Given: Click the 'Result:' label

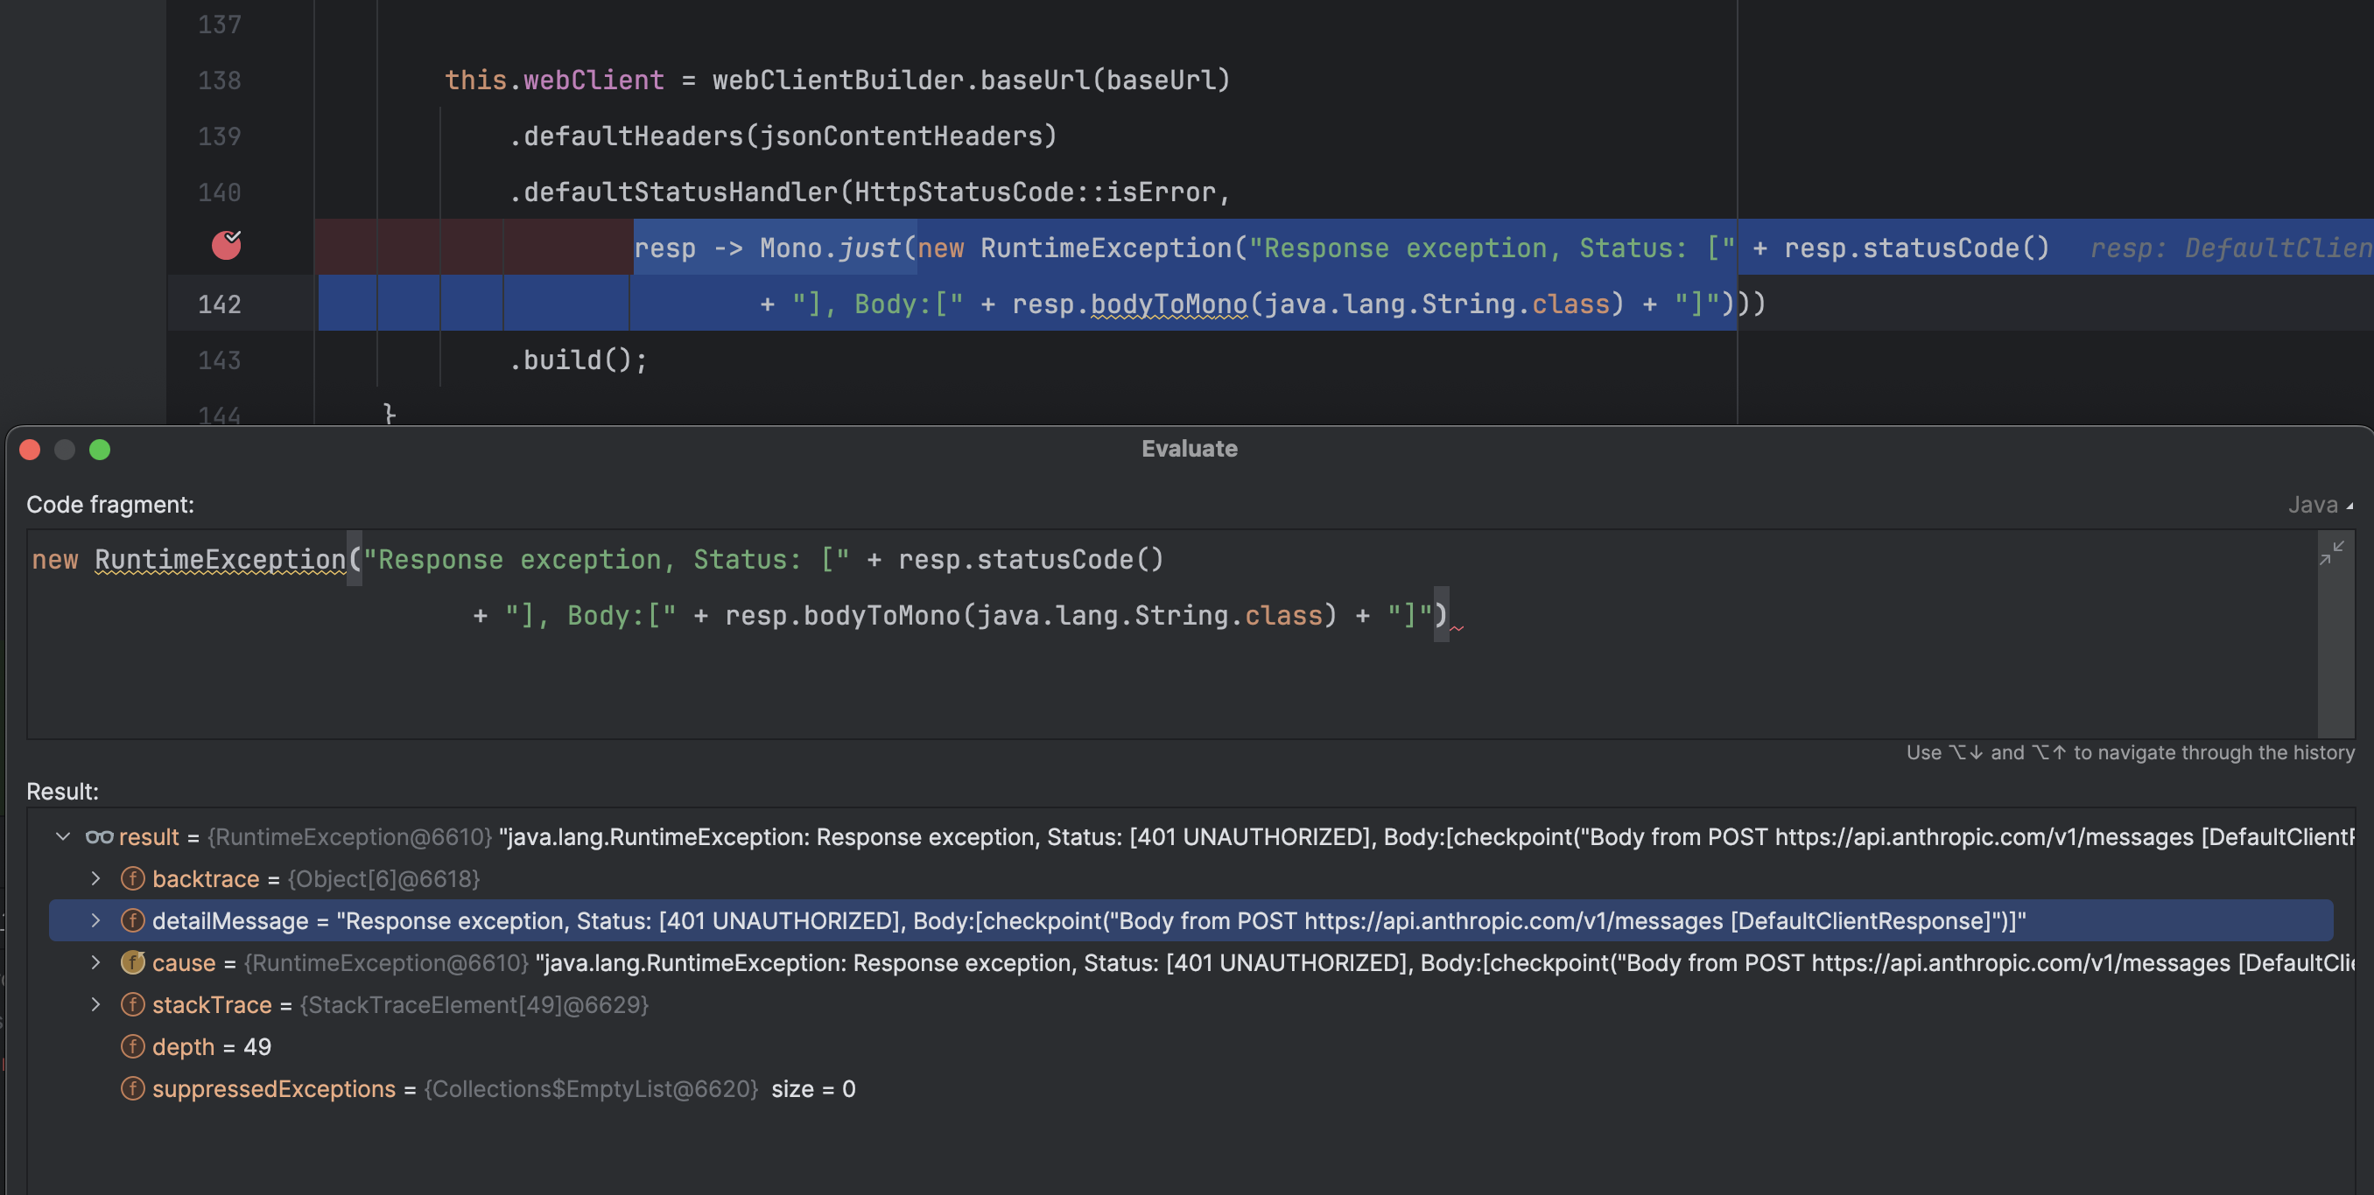Looking at the screenshot, I should 63,792.
